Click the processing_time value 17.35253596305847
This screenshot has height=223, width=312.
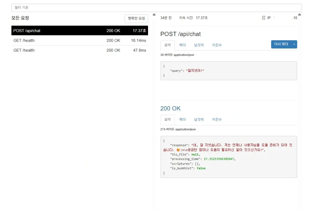(219, 159)
